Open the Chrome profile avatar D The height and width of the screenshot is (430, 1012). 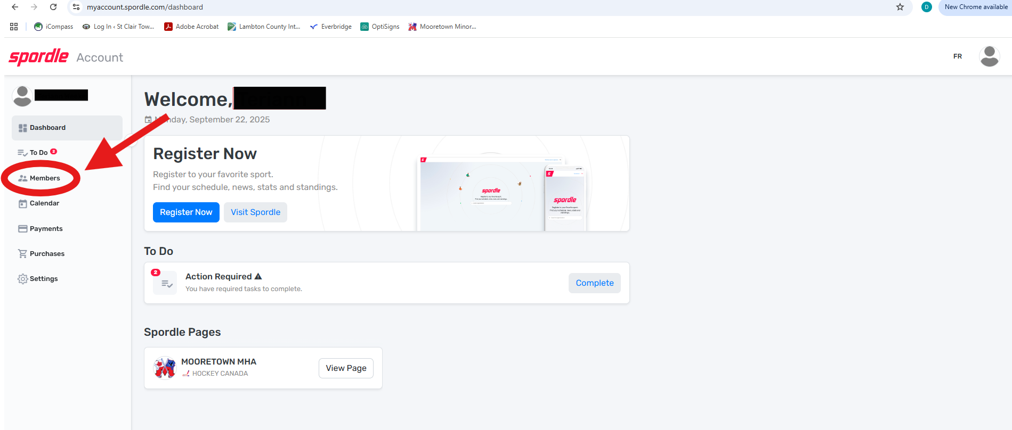click(x=927, y=7)
